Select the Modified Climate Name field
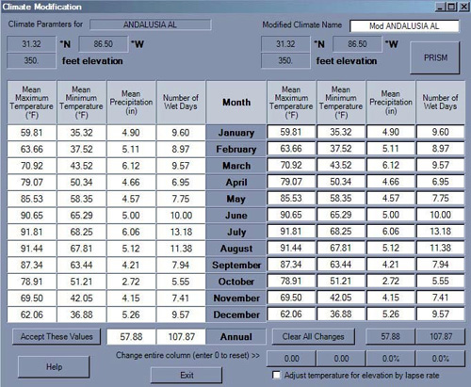The height and width of the screenshot is (387, 471). pyautogui.click(x=404, y=26)
